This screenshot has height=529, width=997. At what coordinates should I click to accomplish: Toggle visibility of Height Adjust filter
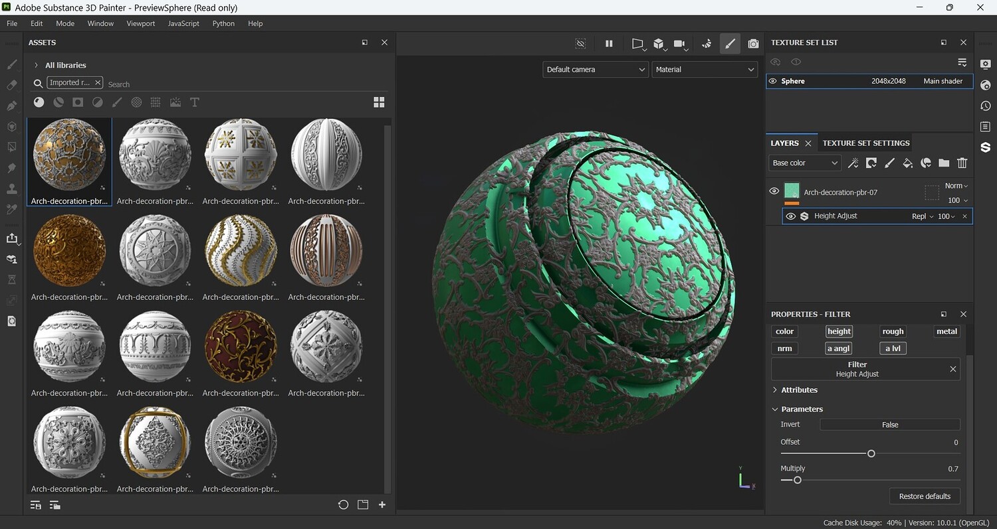click(791, 216)
